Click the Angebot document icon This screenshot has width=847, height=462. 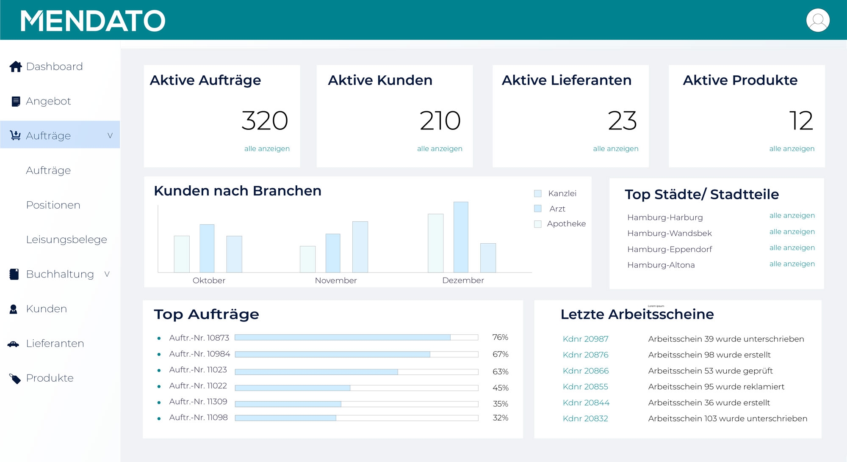click(x=16, y=102)
